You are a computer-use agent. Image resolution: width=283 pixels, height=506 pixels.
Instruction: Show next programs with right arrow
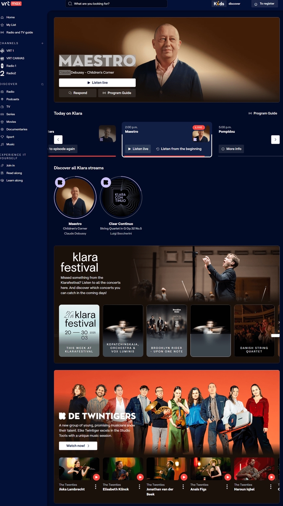[x=275, y=140]
